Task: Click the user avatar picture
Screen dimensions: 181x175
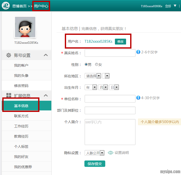Action: (x=25, y=27)
